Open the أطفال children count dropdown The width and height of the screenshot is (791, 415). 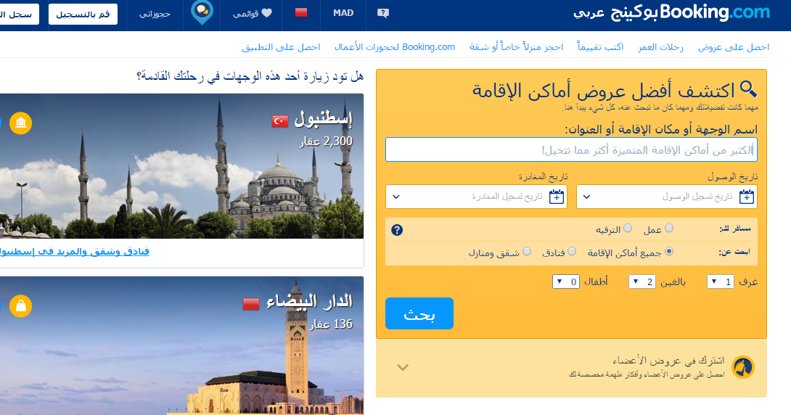click(566, 282)
